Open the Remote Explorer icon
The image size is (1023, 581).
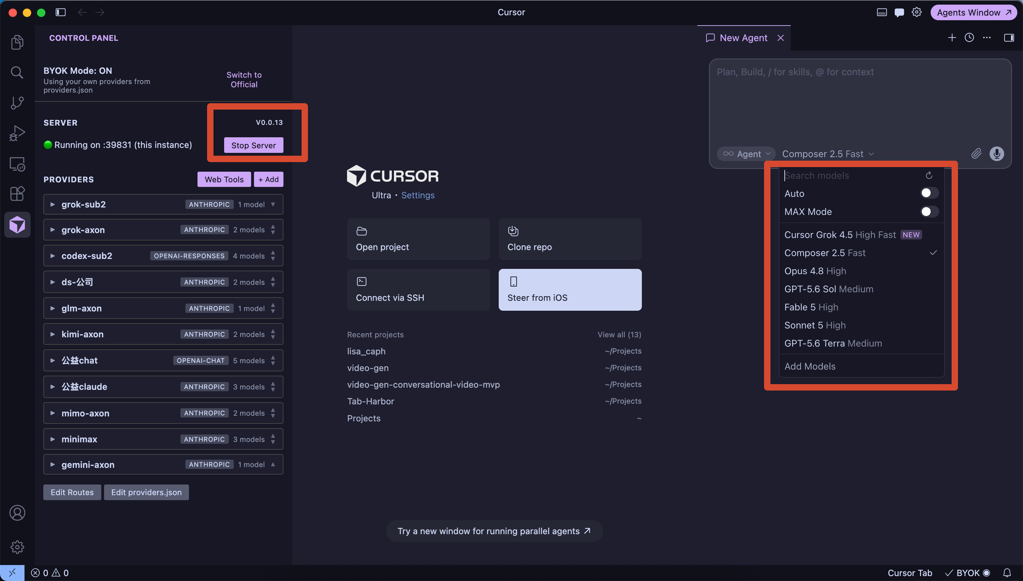(17, 164)
